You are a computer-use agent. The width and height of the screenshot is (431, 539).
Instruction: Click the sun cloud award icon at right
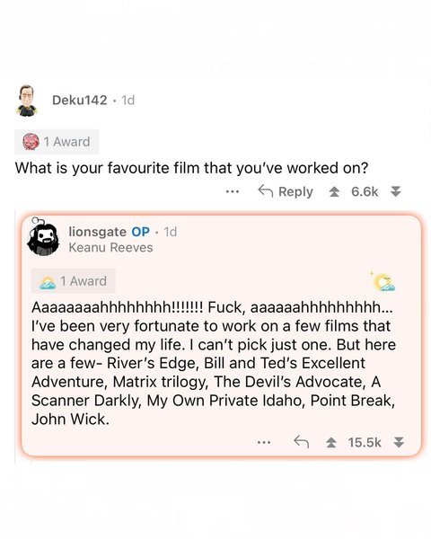383,281
